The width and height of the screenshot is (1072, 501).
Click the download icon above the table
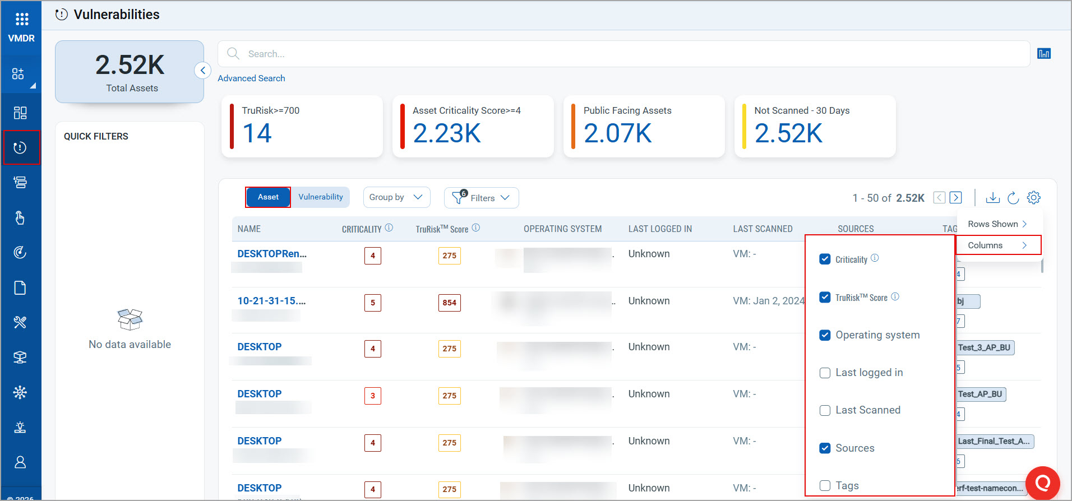point(992,198)
